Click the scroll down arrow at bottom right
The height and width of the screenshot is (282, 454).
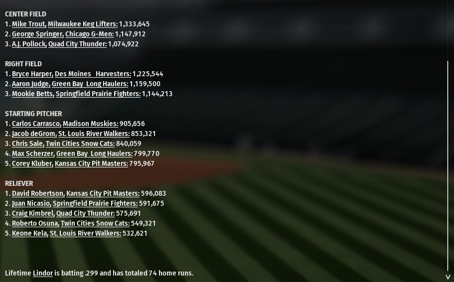point(448,277)
